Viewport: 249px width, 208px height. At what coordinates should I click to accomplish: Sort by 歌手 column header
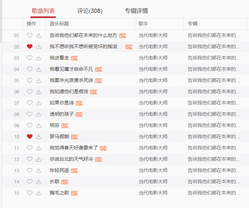[x=143, y=24]
